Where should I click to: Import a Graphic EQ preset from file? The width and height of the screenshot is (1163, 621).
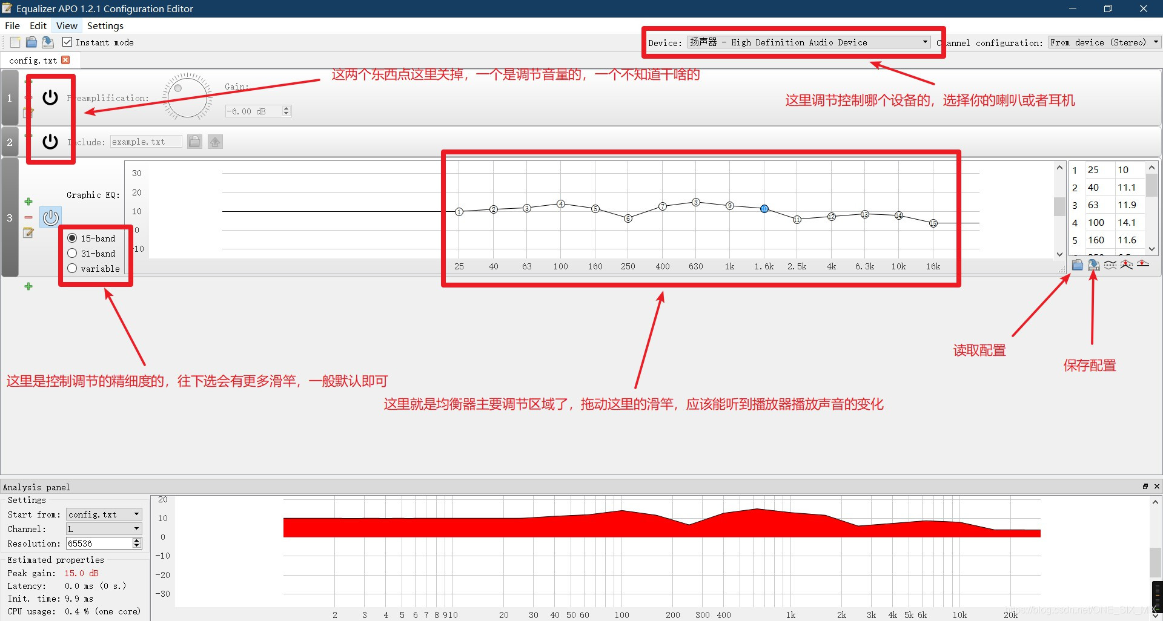tap(1078, 264)
